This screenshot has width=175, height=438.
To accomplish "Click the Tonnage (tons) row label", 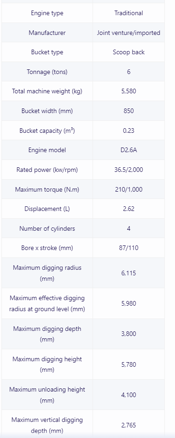I will (x=47, y=72).
